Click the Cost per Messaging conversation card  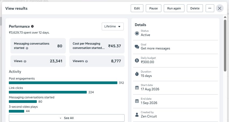click(x=97, y=46)
